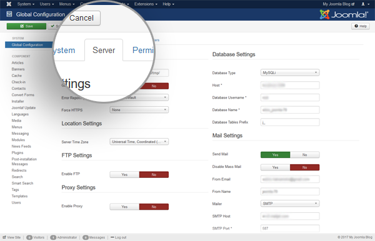Viewport: 375px width, 241px height.
Task: Click the SMTP Port field
Action: [x=290, y=229]
